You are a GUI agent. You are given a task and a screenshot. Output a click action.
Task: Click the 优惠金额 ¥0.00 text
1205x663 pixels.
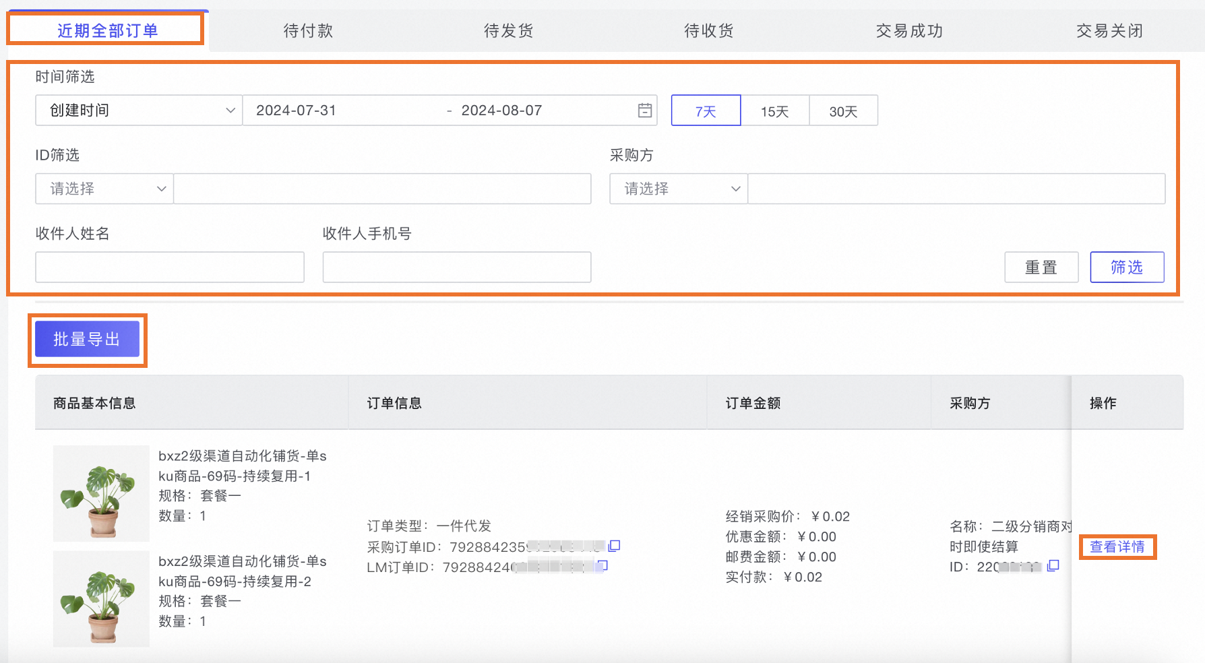click(780, 537)
